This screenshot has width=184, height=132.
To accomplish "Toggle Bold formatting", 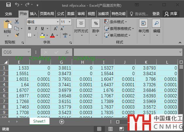I will 29,28.
